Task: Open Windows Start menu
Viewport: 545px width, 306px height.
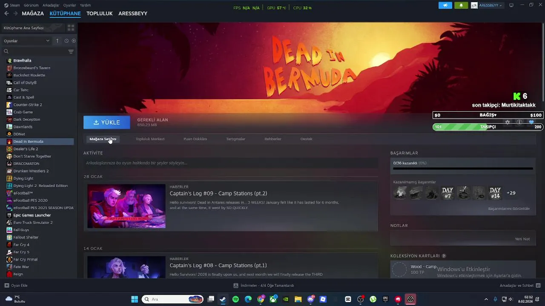Action: (x=135, y=299)
